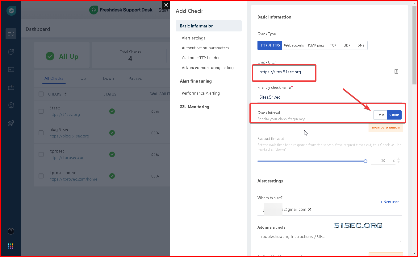Viewport: 418px width, 257px height.
Task: Click the Total Checks count 4
Action: point(130,59)
